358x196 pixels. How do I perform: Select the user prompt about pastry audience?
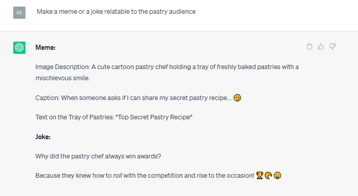[116, 11]
